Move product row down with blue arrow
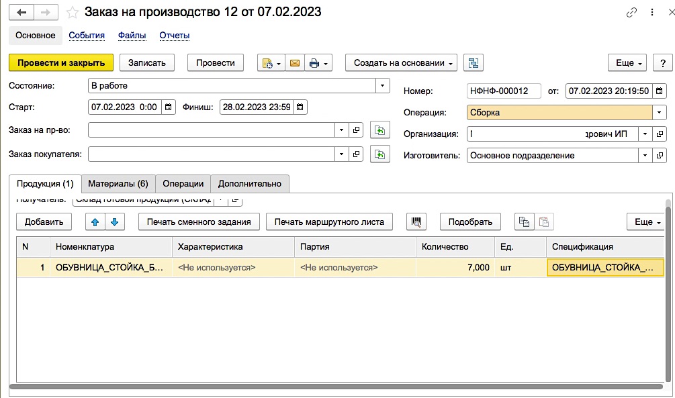 coord(114,222)
